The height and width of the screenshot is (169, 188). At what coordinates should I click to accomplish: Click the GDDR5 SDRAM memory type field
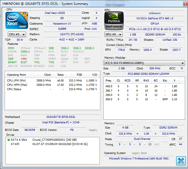(155, 34)
